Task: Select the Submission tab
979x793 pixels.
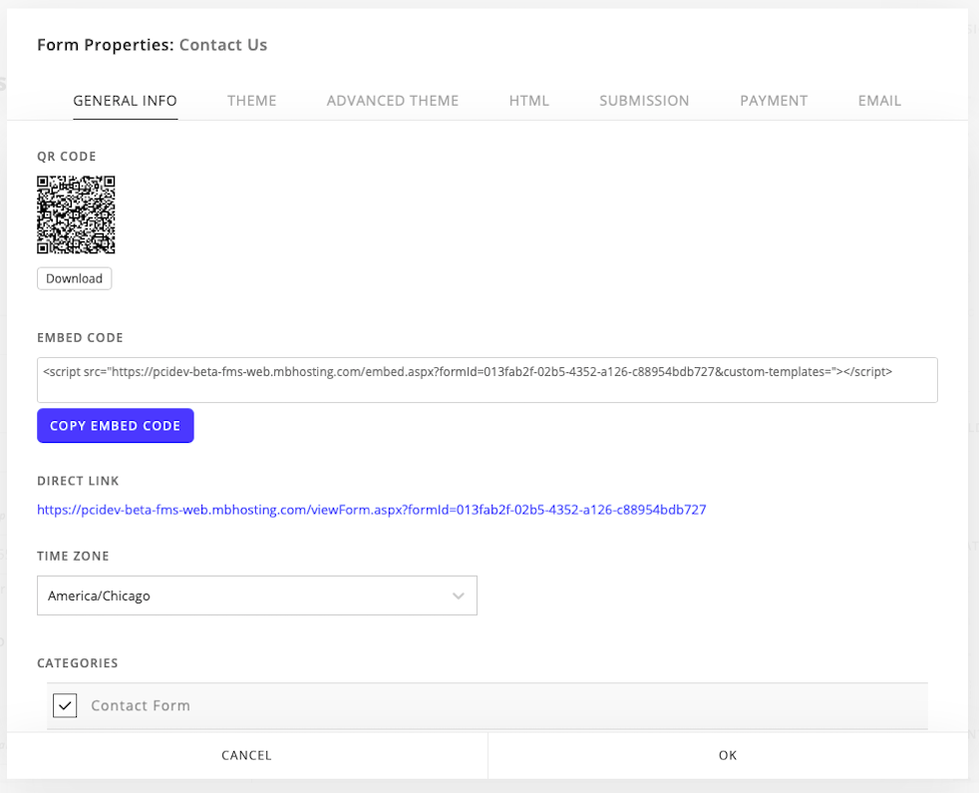Action: tap(644, 101)
